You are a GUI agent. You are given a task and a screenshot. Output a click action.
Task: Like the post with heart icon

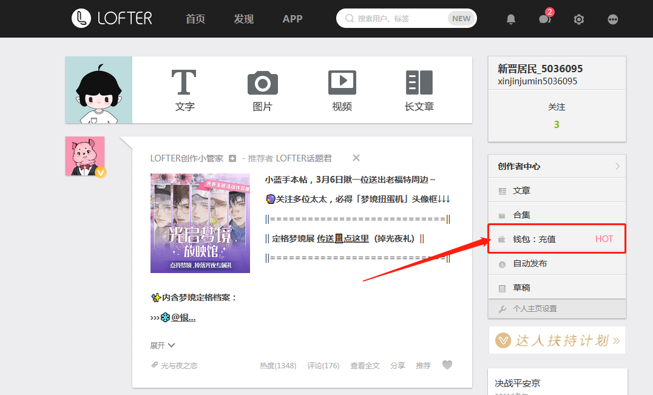[x=447, y=365]
